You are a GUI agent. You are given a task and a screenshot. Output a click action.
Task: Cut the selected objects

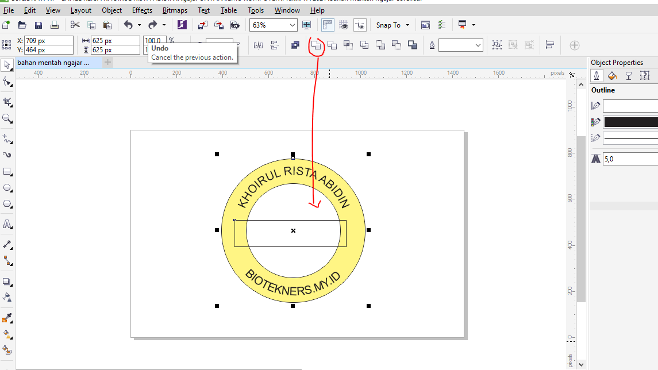point(75,25)
